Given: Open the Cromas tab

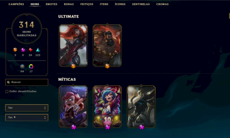Looking at the screenshot, I should pyautogui.click(x=162, y=4).
